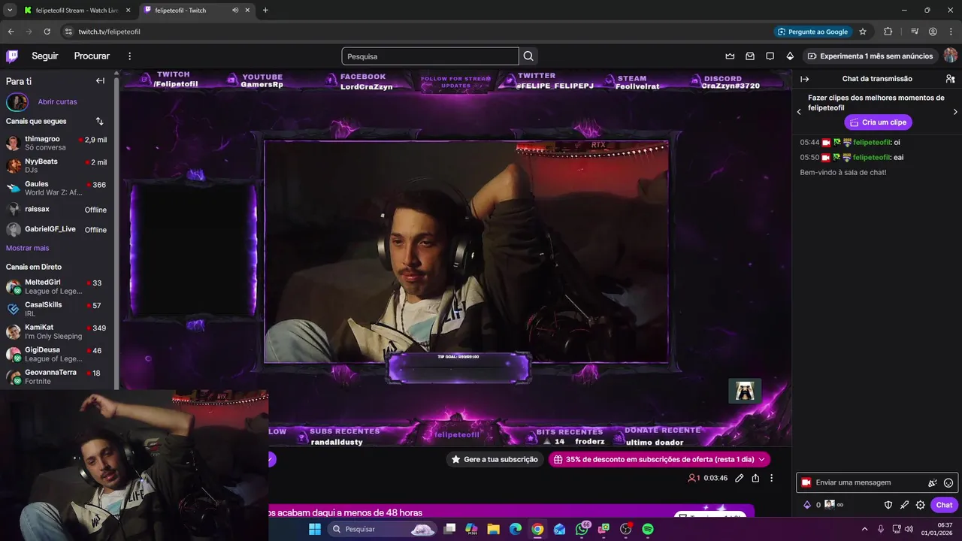Toggle mod sword icon below chat

point(904,505)
